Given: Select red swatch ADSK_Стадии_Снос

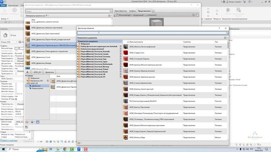Looking at the screenshot, I should [126, 53].
